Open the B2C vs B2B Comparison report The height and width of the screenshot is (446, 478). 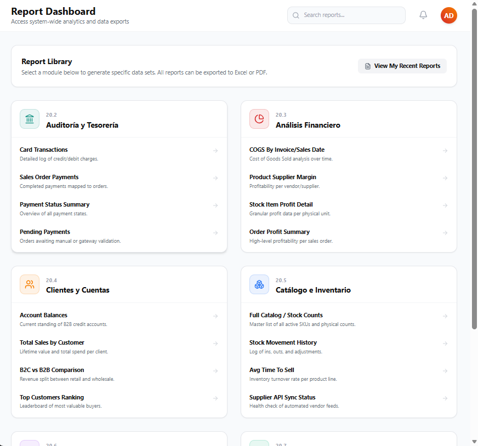point(119,374)
